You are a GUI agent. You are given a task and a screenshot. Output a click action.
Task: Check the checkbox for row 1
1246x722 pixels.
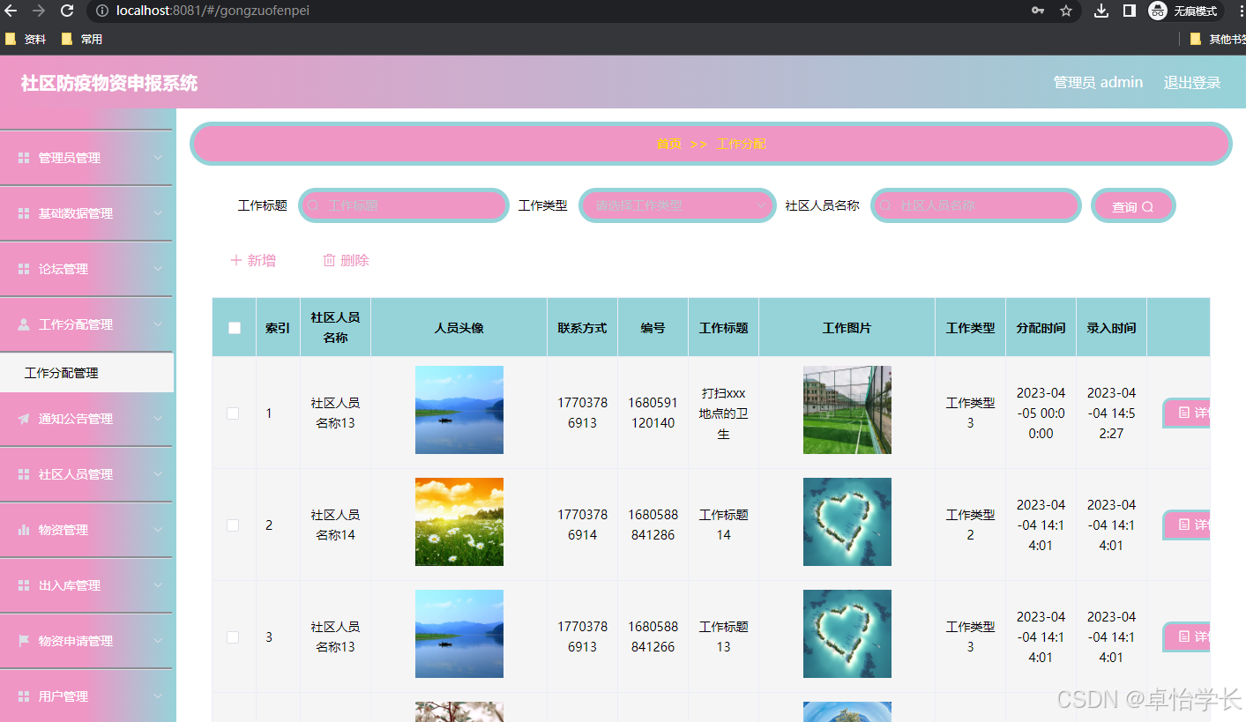pyautogui.click(x=233, y=413)
